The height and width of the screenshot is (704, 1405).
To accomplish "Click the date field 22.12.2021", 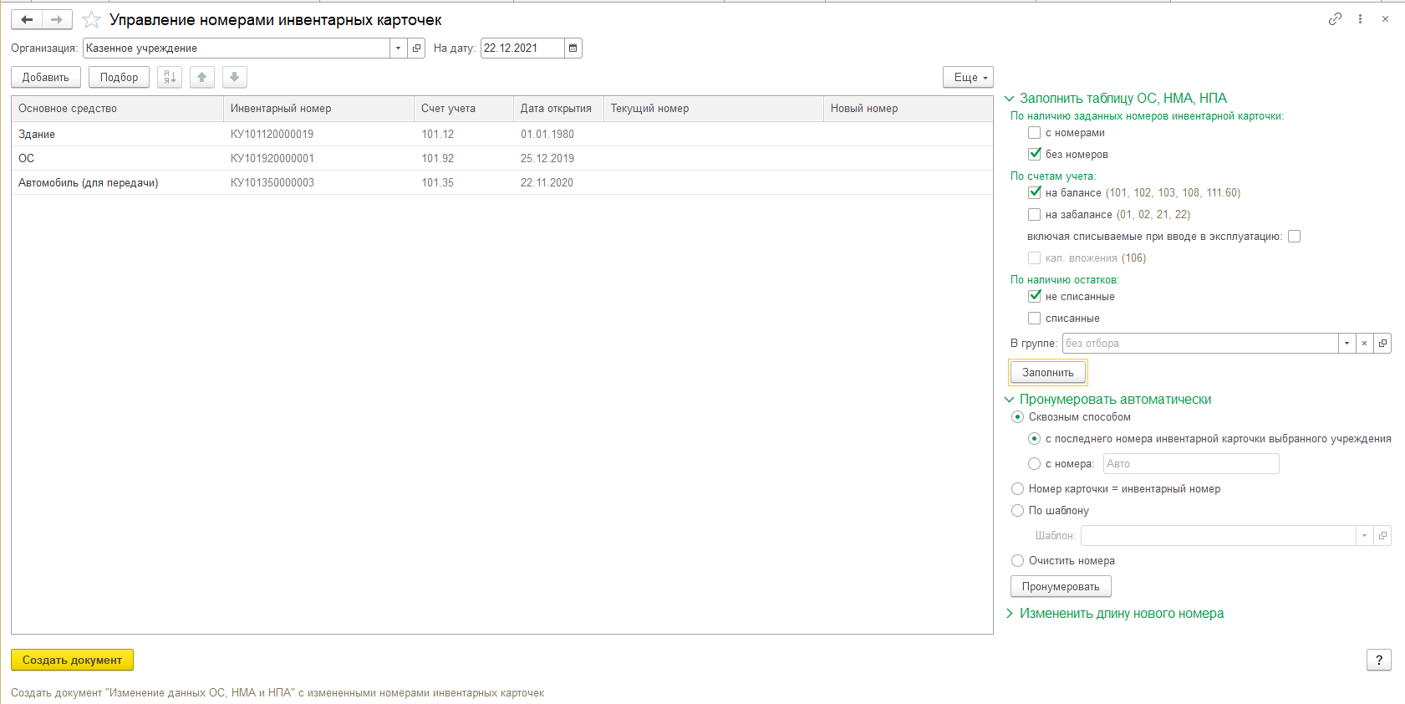I will [522, 48].
